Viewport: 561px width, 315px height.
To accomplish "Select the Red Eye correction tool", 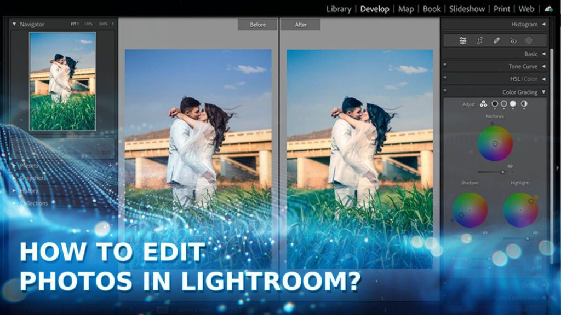I will [513, 41].
